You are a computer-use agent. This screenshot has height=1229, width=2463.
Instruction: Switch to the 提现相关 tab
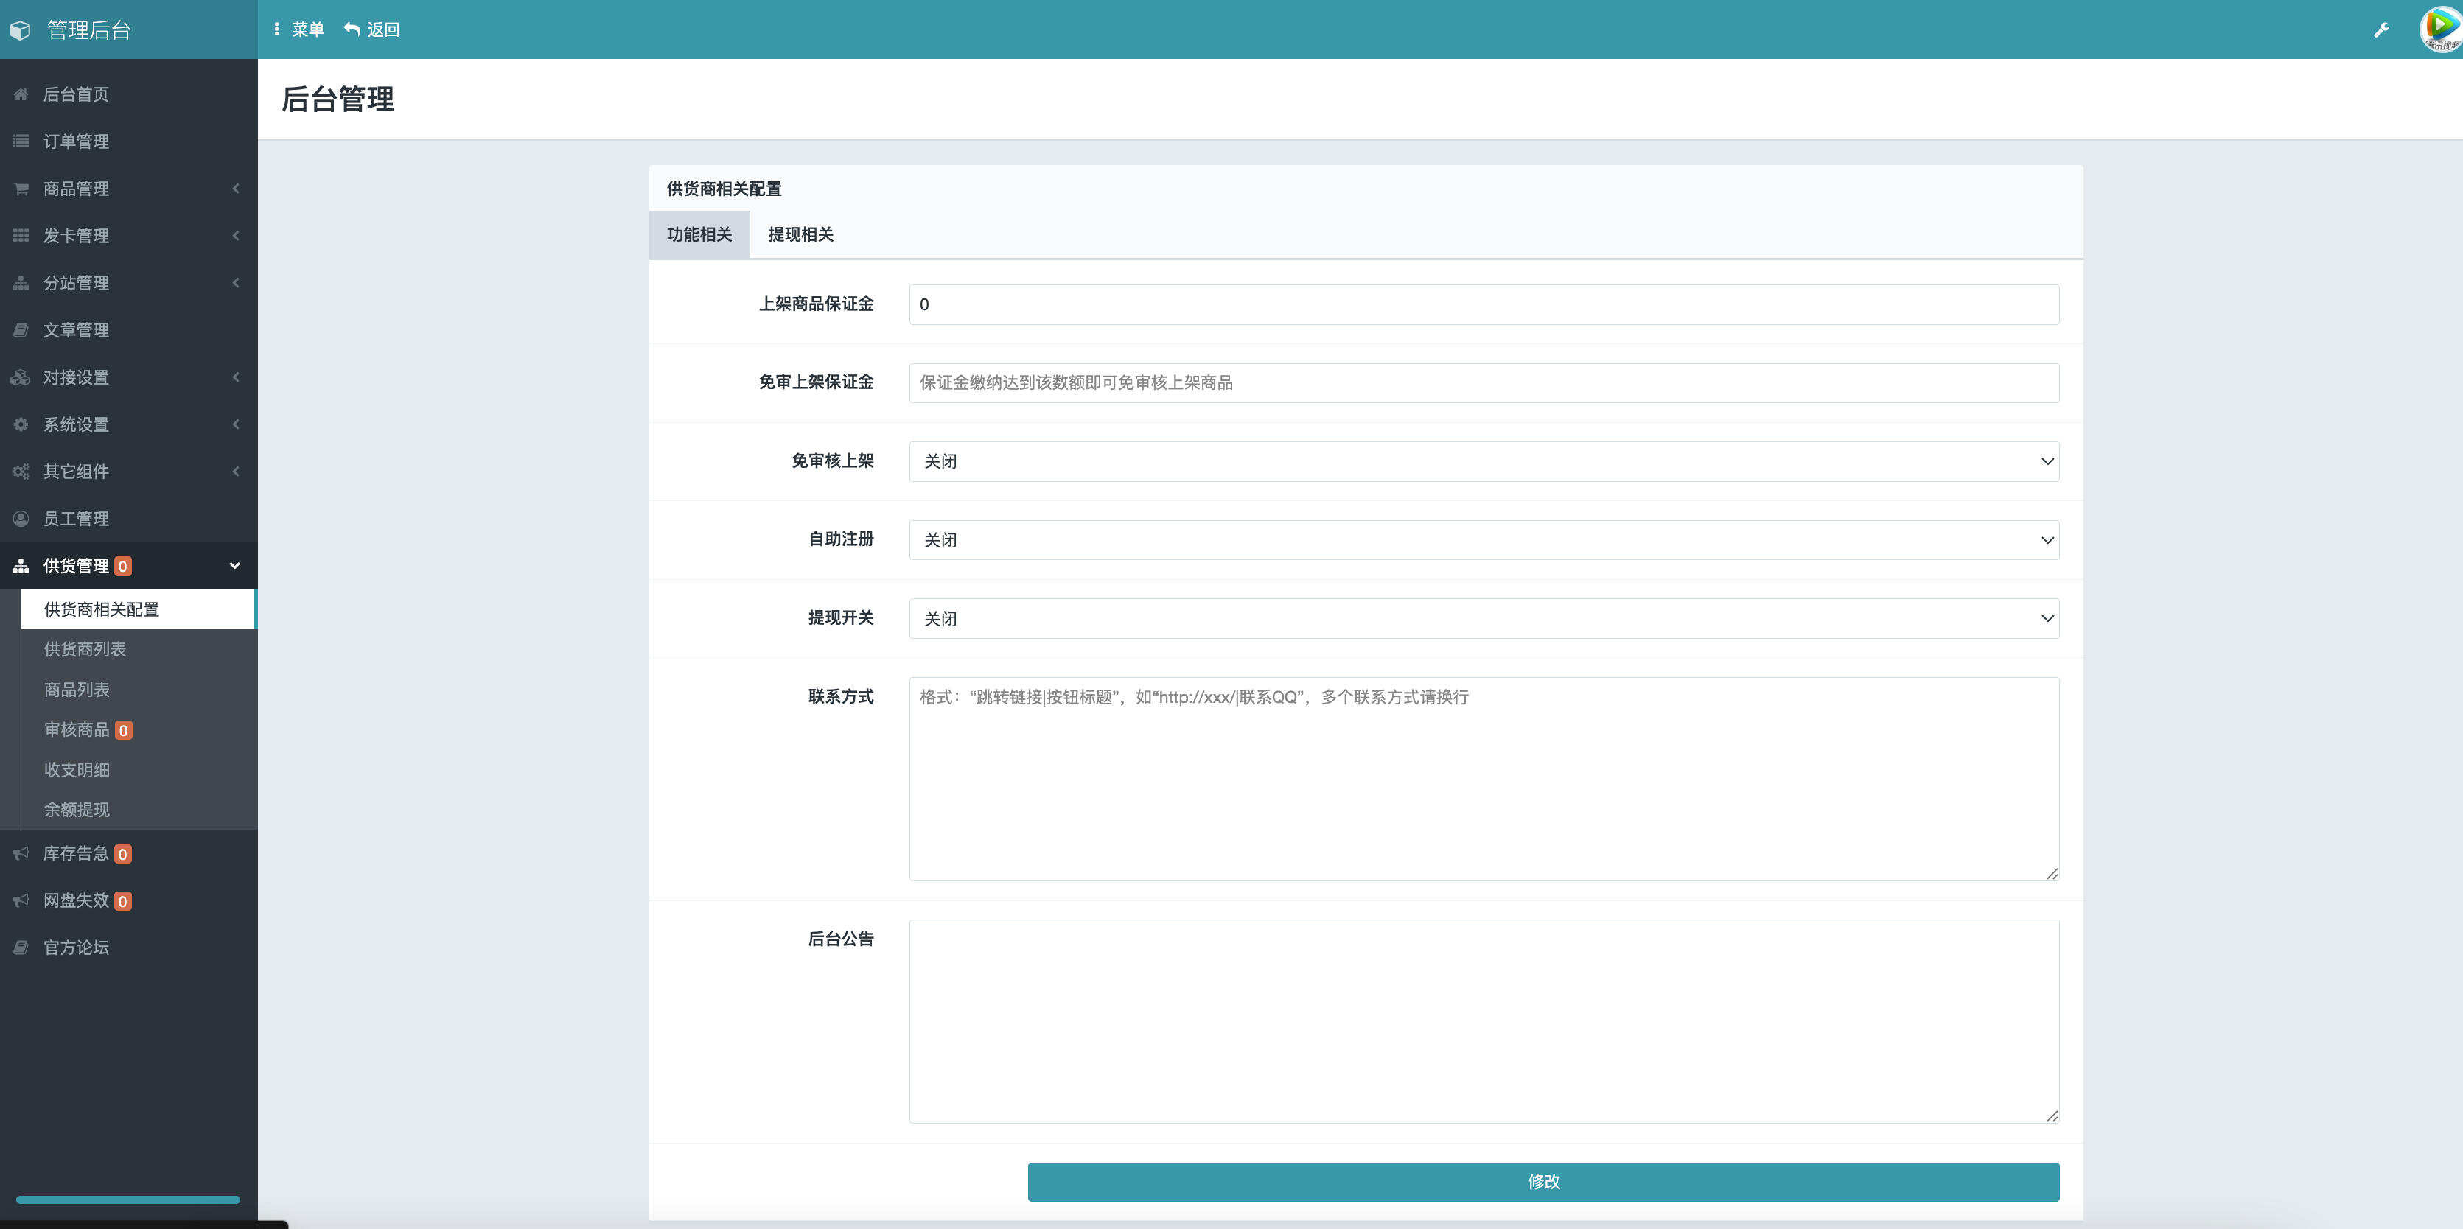pos(800,235)
